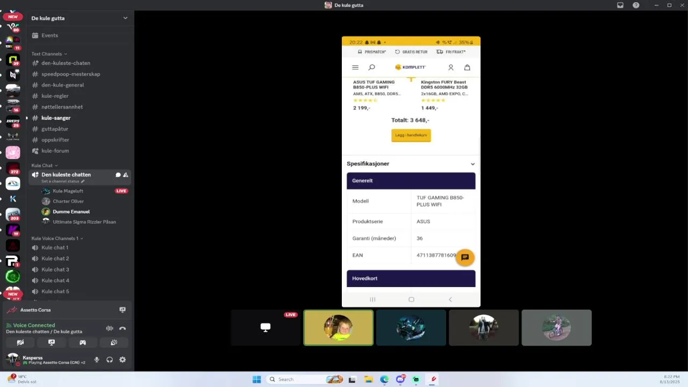The image size is (688, 387).
Task: Open the XREPS server icon
Action: (13, 121)
